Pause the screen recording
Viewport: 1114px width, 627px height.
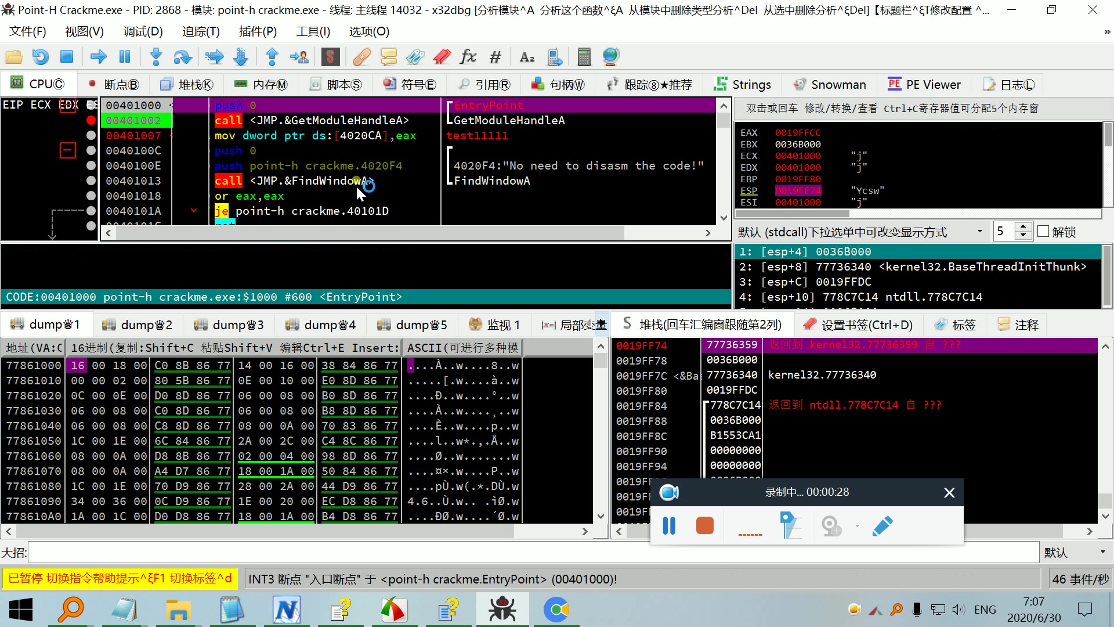[x=669, y=526]
